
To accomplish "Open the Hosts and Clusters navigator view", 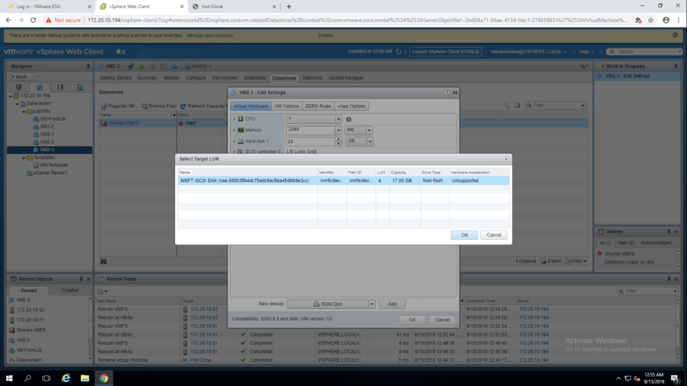I will pyautogui.click(x=18, y=87).
